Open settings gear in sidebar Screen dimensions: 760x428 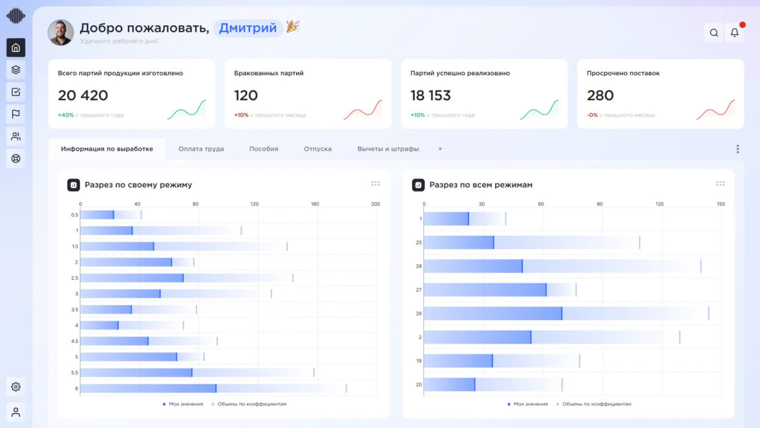coord(16,387)
